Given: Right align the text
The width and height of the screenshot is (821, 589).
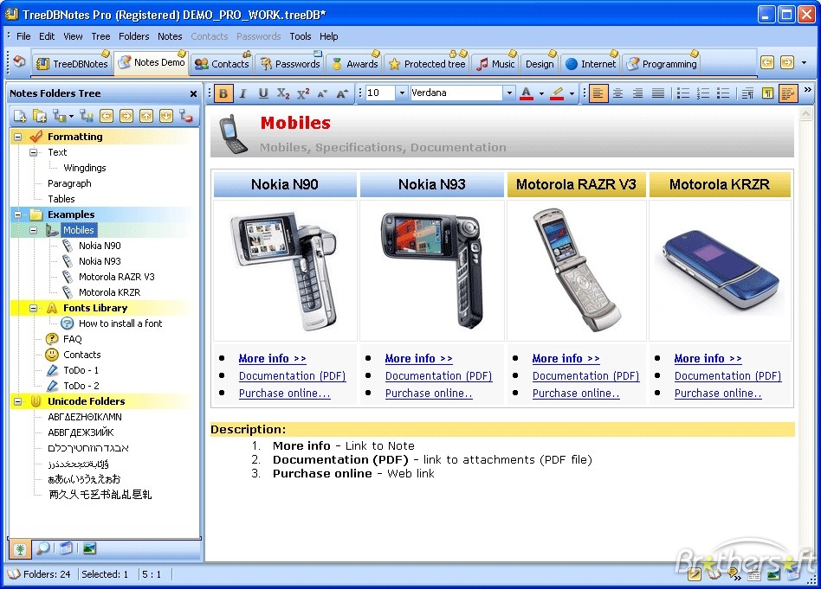Looking at the screenshot, I should click(x=637, y=93).
